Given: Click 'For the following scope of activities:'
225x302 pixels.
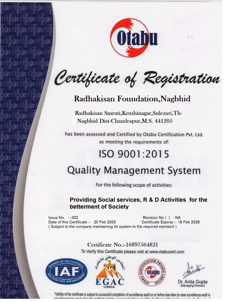Looking at the screenshot, I should point(134,185).
